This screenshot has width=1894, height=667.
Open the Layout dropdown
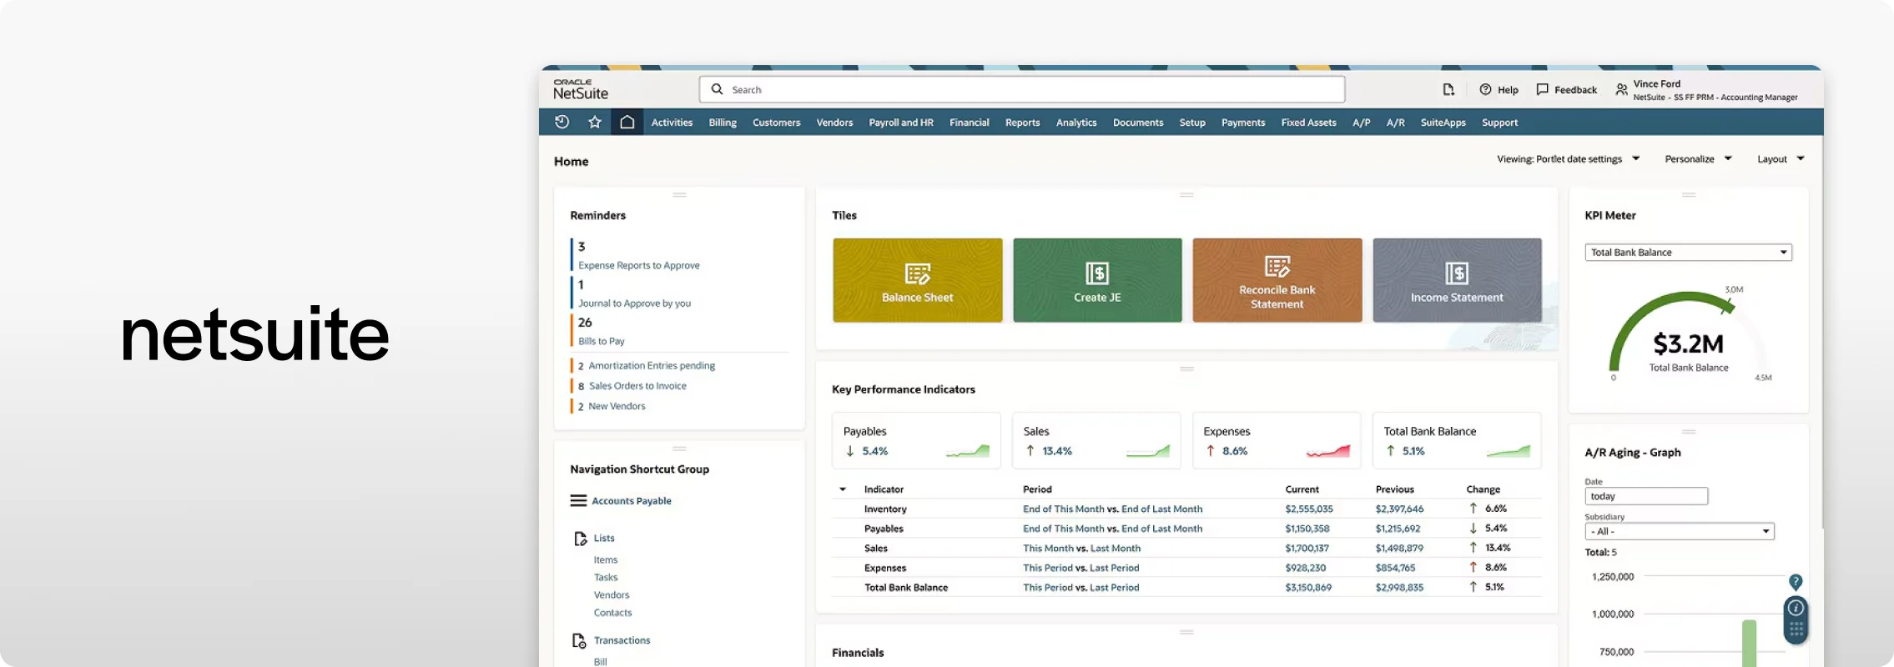coord(1781,159)
